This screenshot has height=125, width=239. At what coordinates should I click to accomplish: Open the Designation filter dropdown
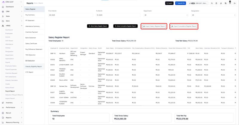point(213,15)
